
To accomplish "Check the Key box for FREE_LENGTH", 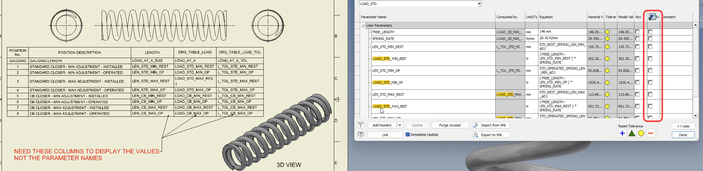I will pos(637,32).
